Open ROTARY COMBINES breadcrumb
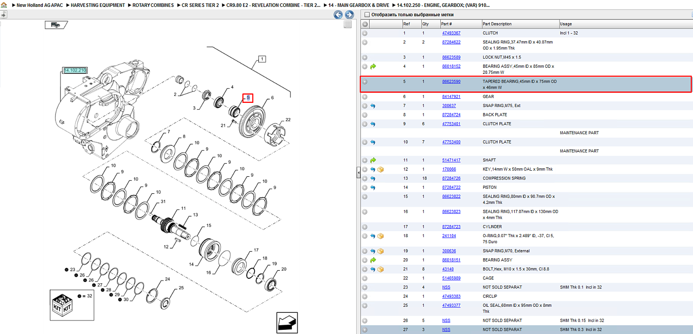The image size is (693, 334). pos(153,5)
